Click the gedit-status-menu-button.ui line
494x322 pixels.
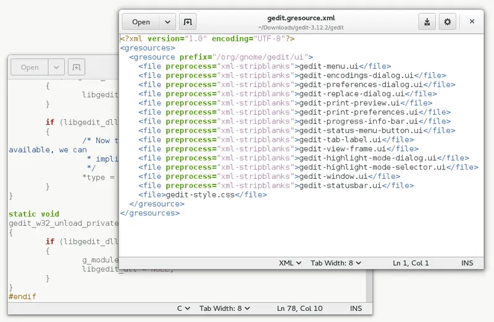click(297, 130)
